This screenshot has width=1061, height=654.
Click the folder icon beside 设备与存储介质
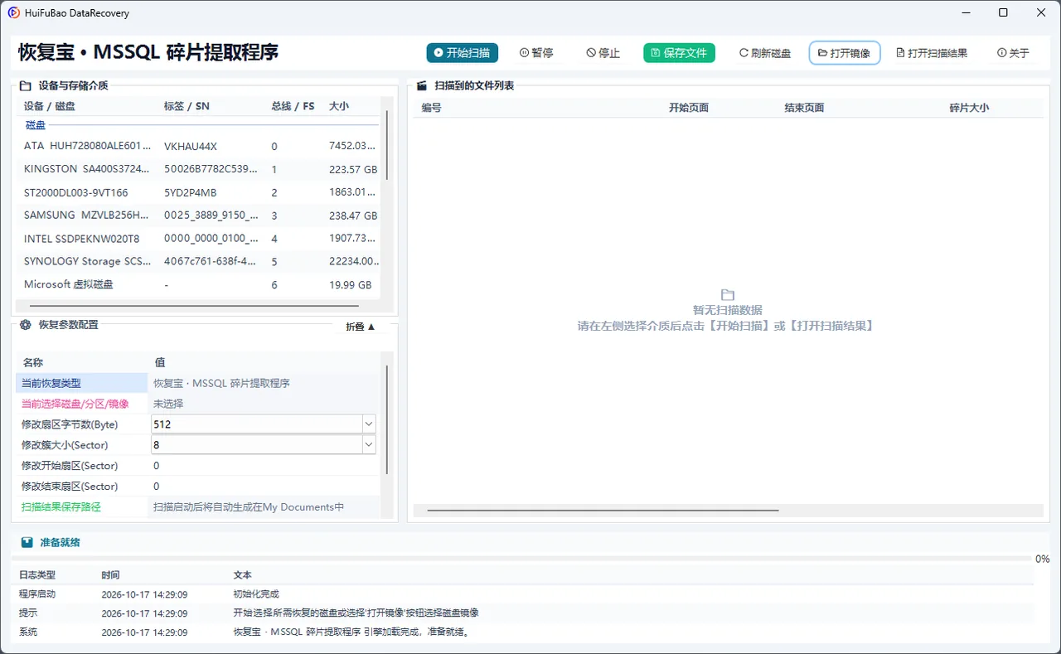point(26,85)
